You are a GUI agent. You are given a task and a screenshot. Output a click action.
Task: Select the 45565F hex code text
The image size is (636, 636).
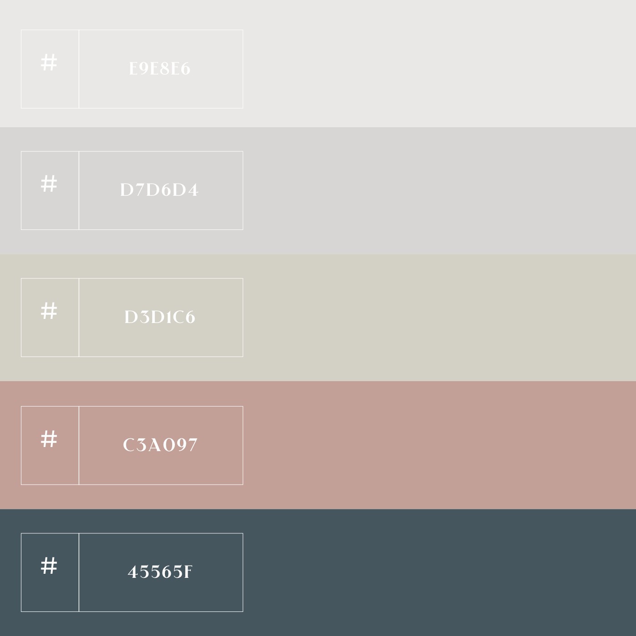click(160, 572)
